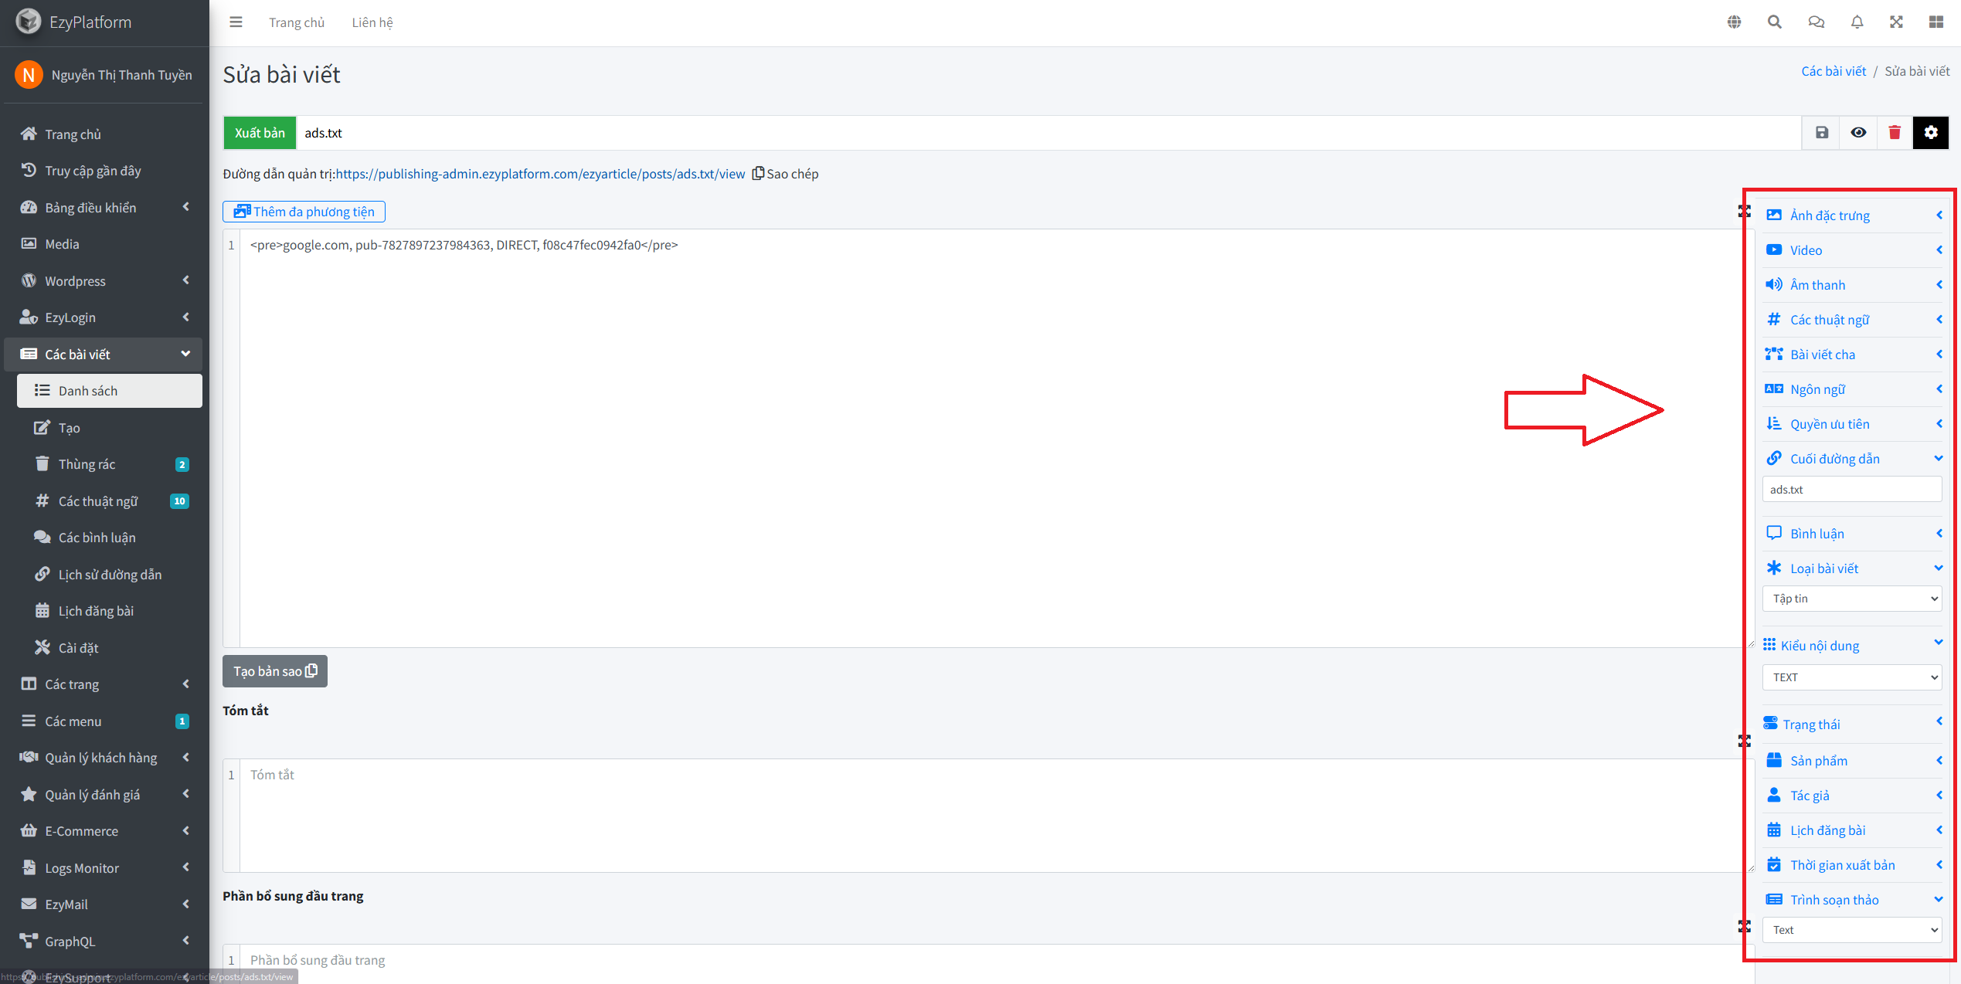Expand Quyền ưu tiên panel
Image resolution: width=1961 pixels, height=984 pixels.
pos(1853,424)
